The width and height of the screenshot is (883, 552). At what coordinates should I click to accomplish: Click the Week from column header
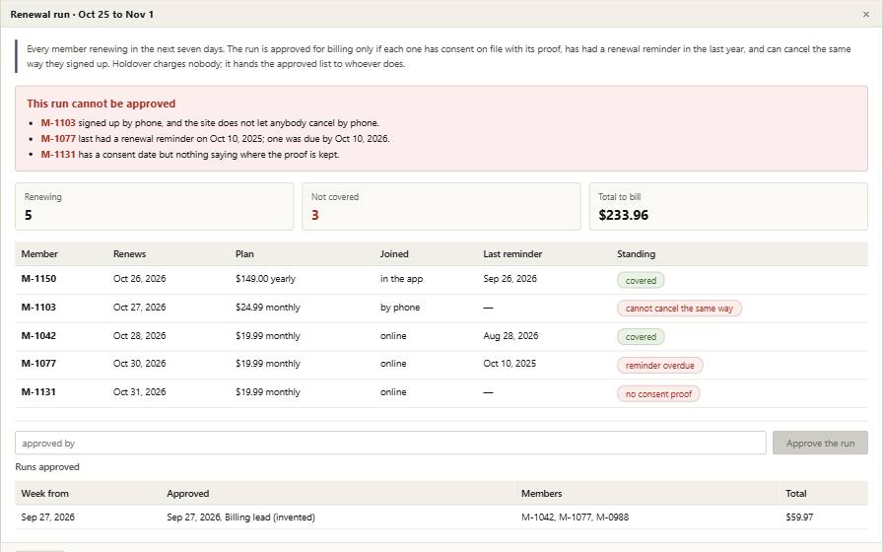coord(45,494)
